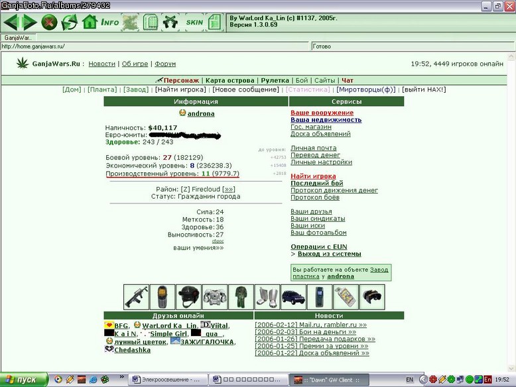
Task: Open the Бой menu item
Action: [x=301, y=80]
